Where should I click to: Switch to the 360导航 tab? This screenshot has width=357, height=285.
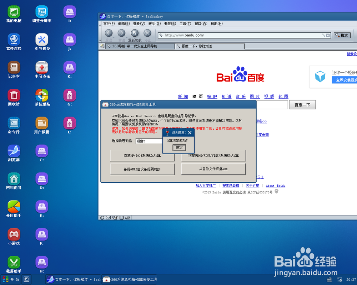point(140,46)
